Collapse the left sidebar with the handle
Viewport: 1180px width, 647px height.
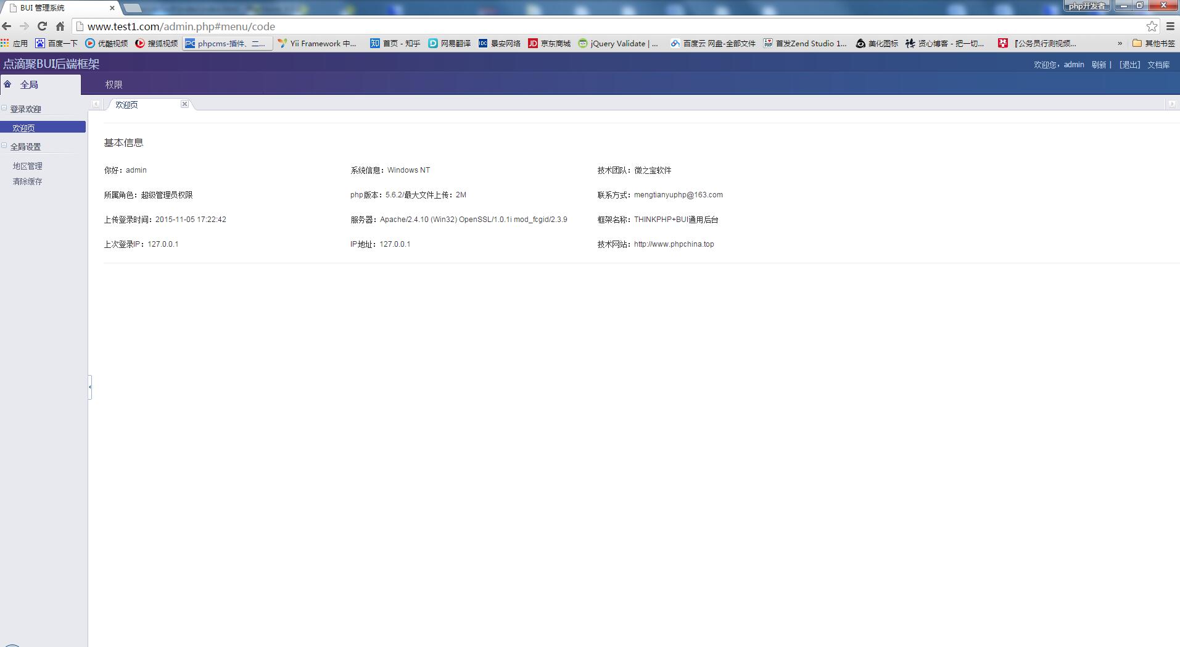pos(90,387)
